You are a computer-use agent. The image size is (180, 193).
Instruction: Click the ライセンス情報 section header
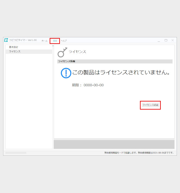115,61
